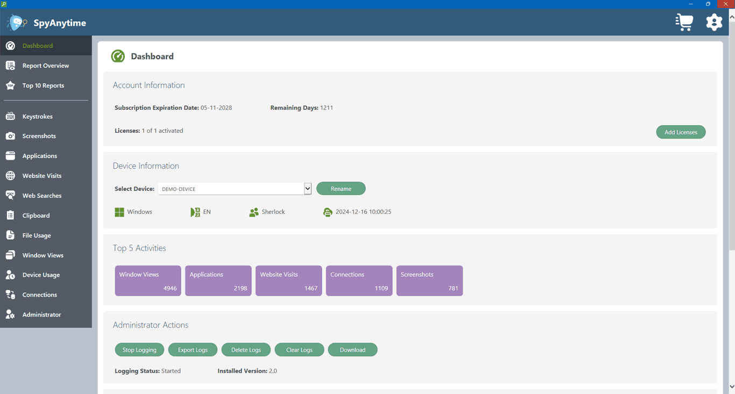Click the Sherlock user name text

coord(273,212)
